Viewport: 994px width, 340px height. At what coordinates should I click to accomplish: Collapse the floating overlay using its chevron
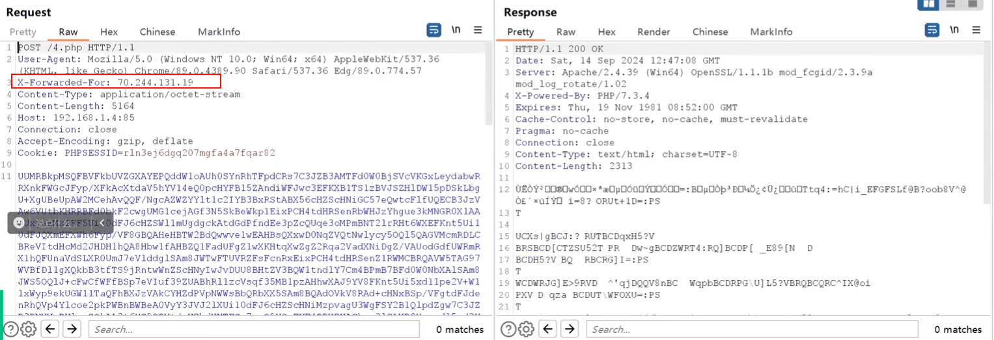click(x=101, y=222)
